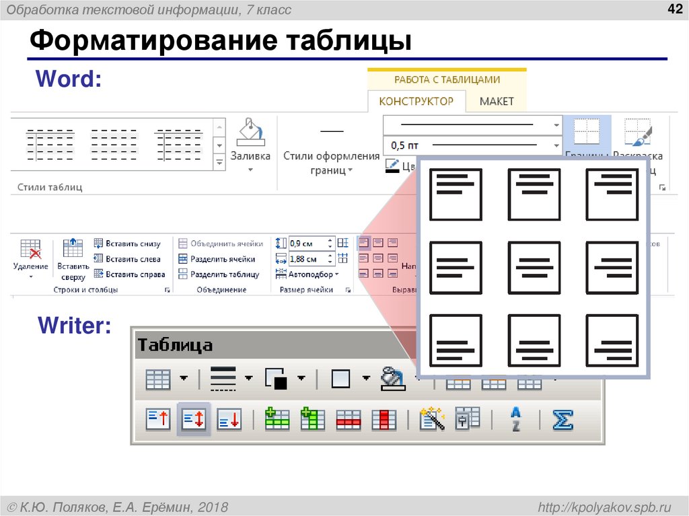
Task: Click Объединить ячейки button
Action: click(221, 244)
